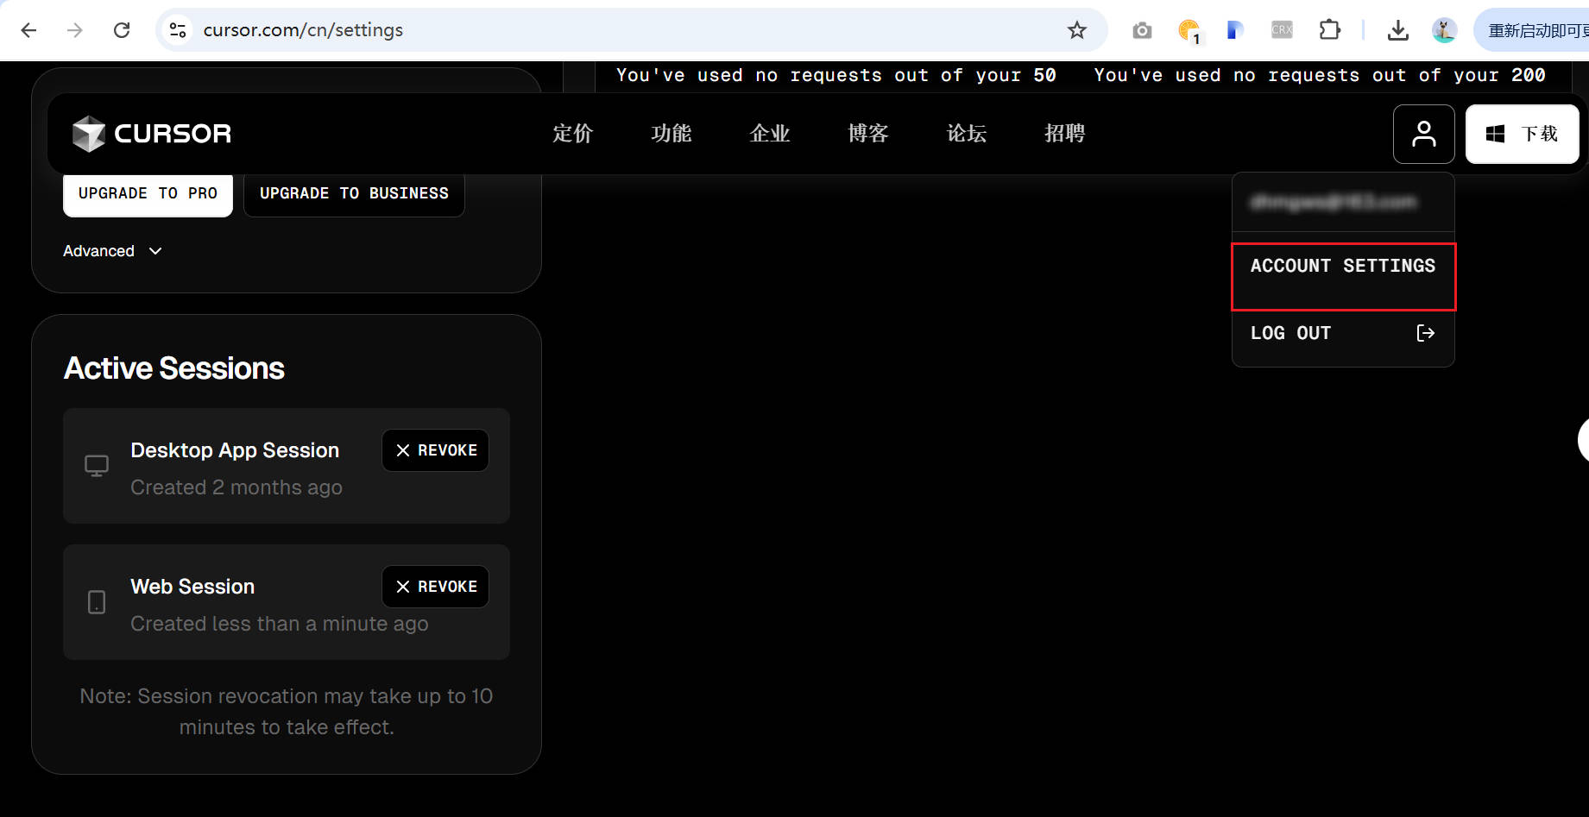This screenshot has height=817, width=1589.
Task: Revoke the Web Session
Action: click(x=436, y=587)
